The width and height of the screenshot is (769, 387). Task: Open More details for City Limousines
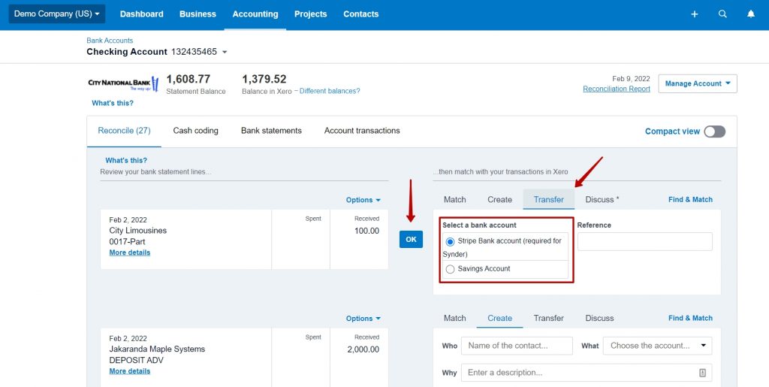tap(130, 252)
